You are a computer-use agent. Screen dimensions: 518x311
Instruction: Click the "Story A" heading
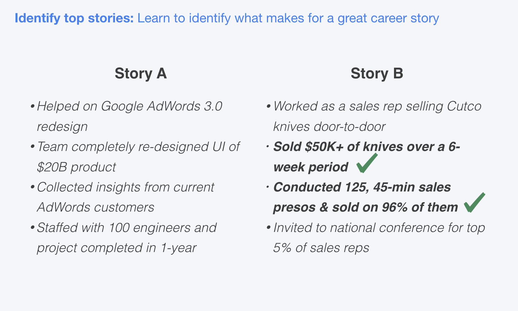(x=141, y=74)
